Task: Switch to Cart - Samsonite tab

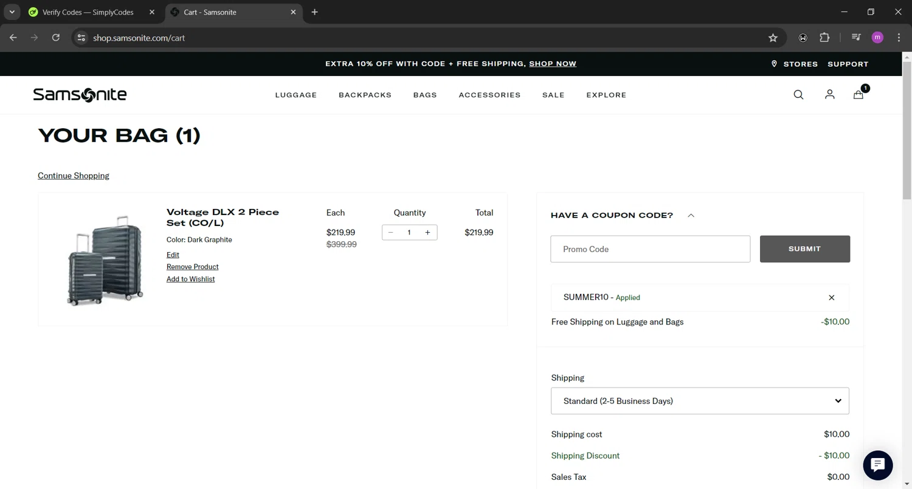Action: coord(233,12)
